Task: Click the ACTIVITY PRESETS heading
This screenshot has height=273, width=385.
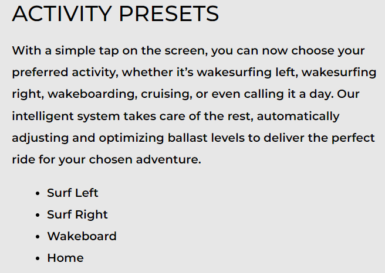Action: pos(116,13)
